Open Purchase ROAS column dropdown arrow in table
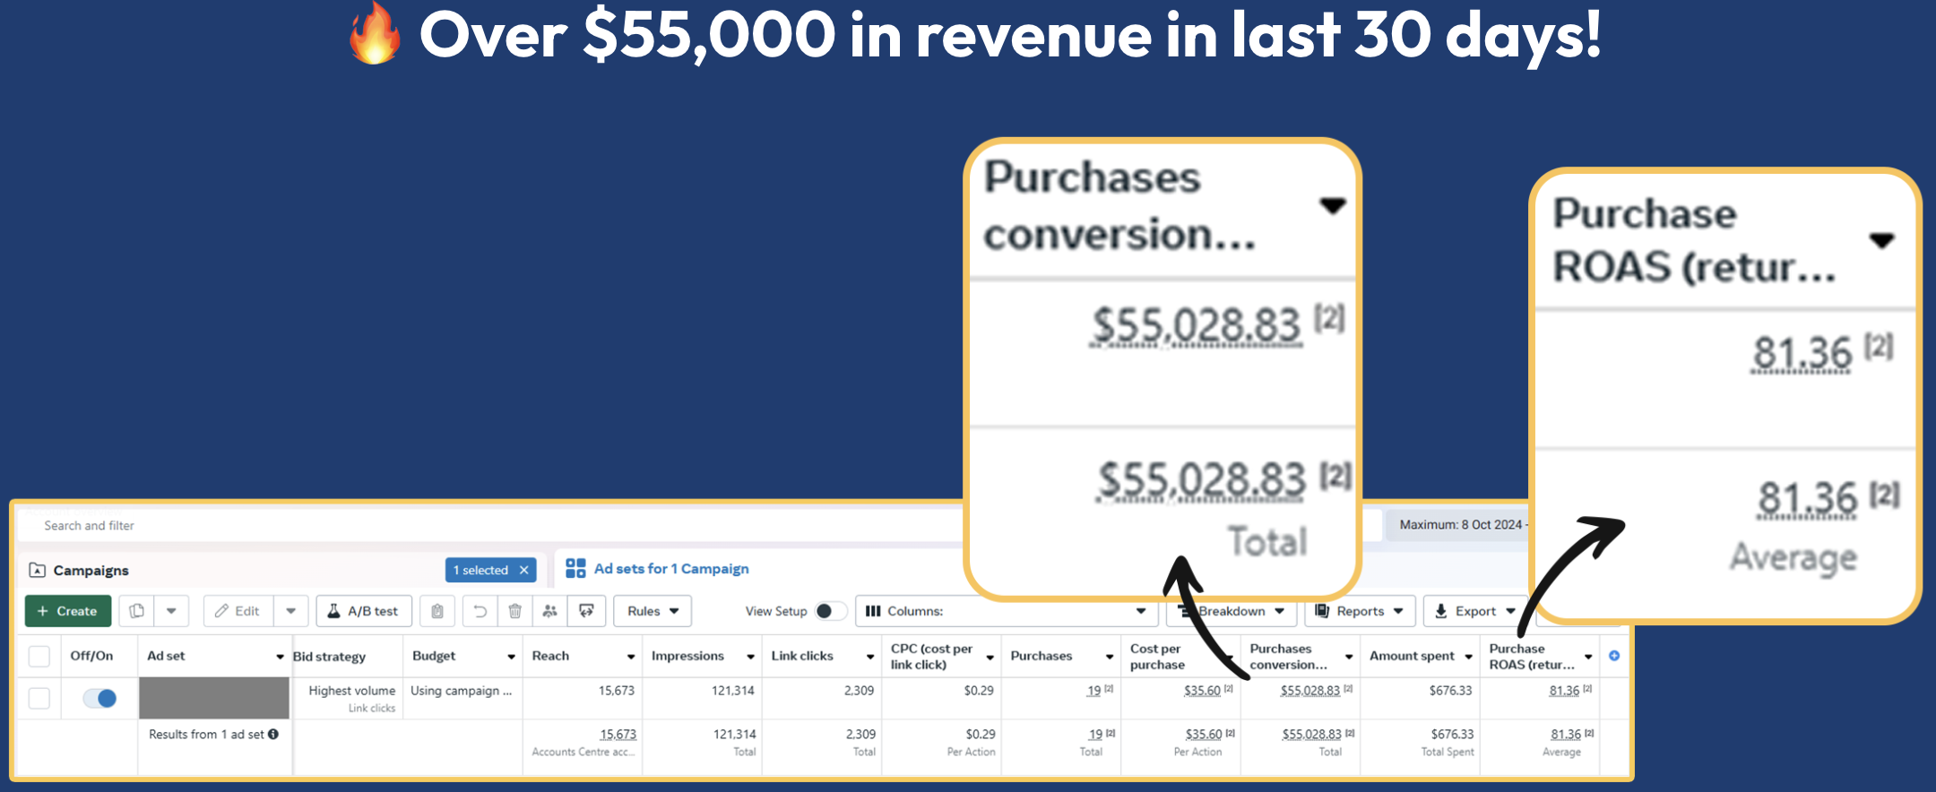1936x792 pixels. (1588, 657)
